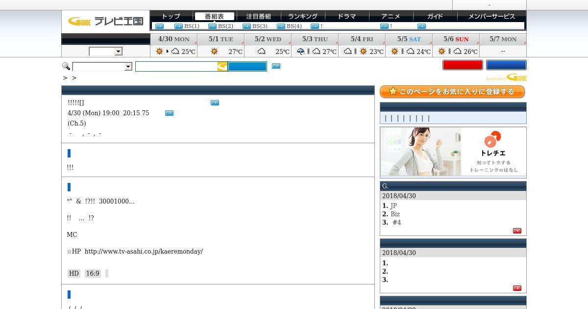
Task: Open BS(2) listings link
Action: [x=225, y=26]
